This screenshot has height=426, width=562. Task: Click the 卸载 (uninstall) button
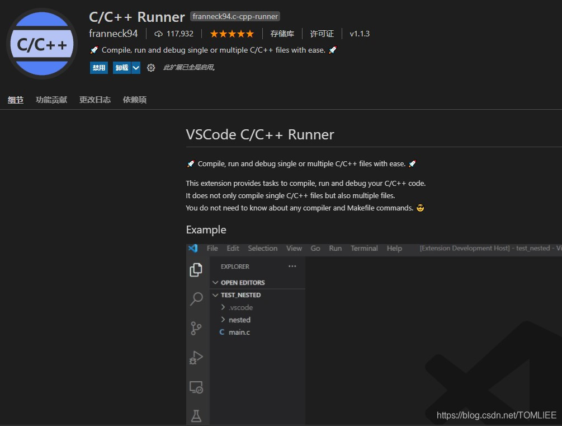click(122, 68)
